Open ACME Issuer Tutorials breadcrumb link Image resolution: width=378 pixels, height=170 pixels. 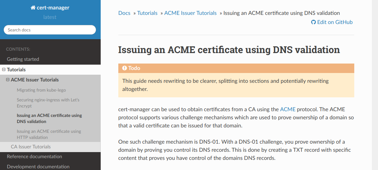[x=191, y=13]
